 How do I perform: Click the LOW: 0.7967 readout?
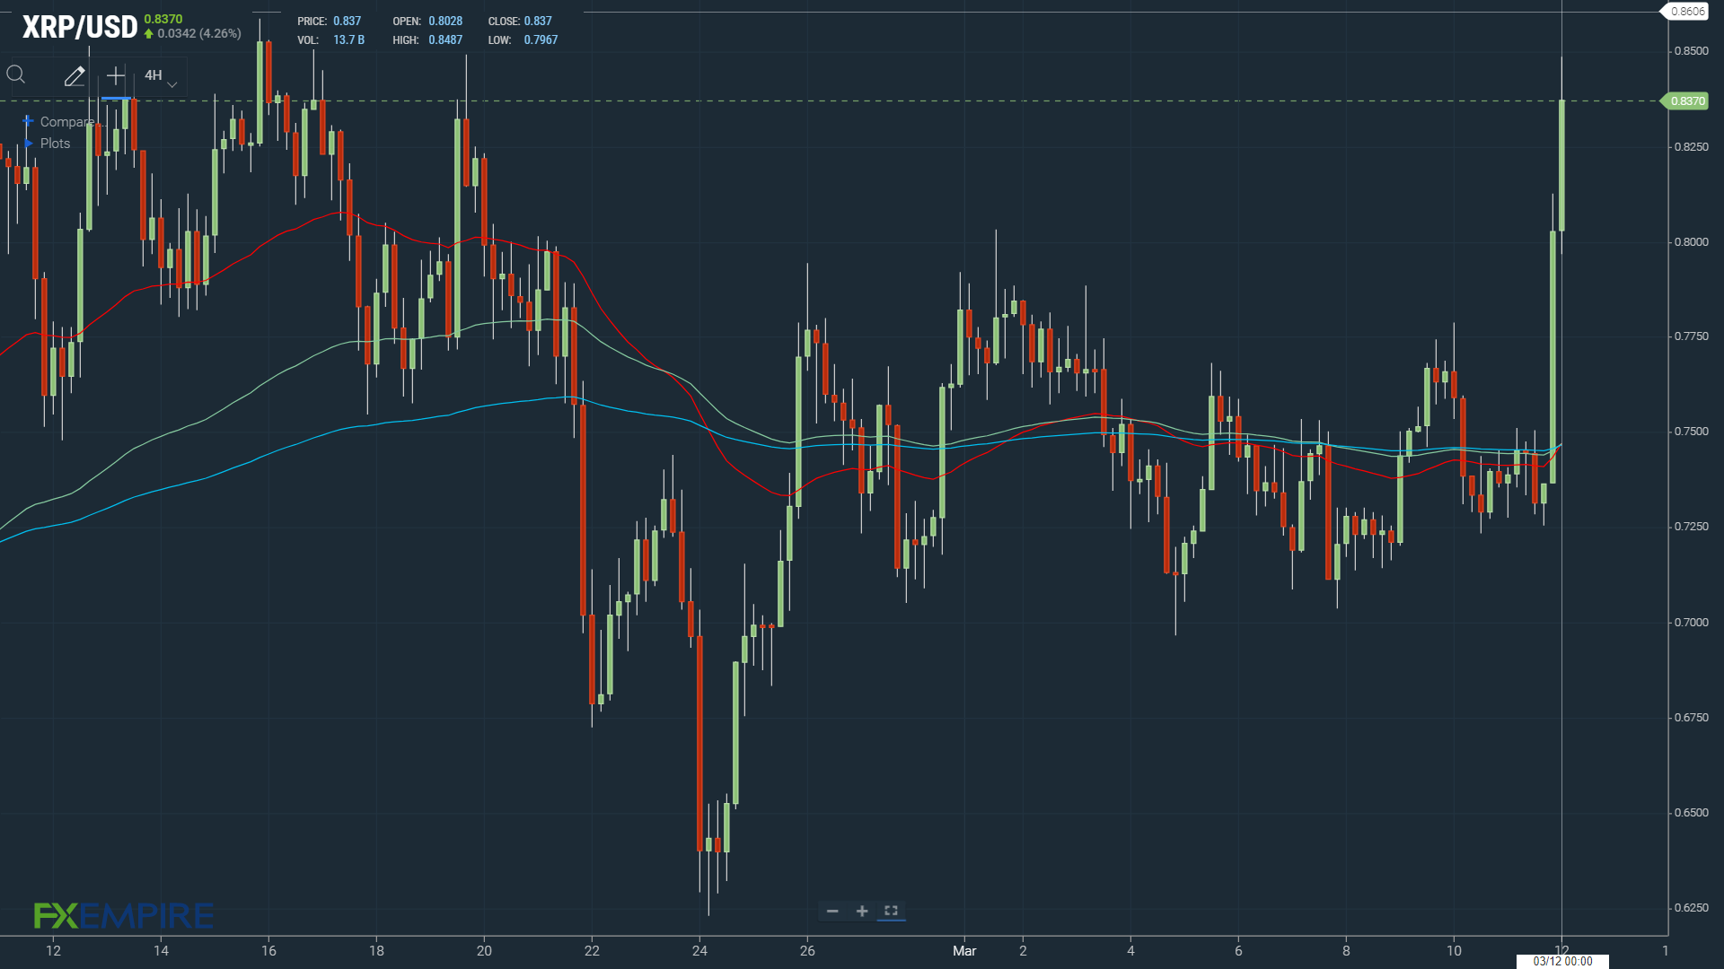523,40
